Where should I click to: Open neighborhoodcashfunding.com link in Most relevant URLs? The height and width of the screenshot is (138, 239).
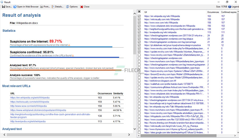pyautogui.click(x=50, y=116)
